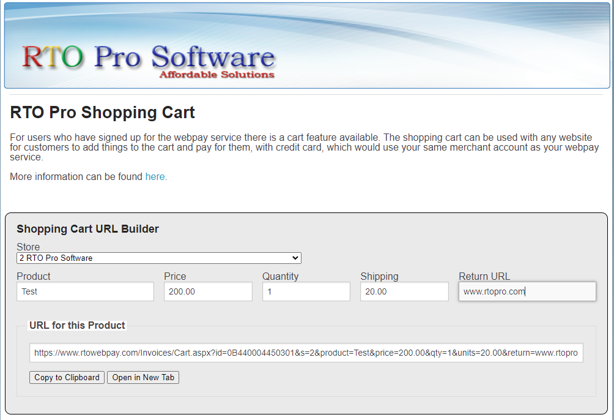This screenshot has width=614, height=420.
Task: Select the Price field containing 200.00
Action: click(208, 291)
